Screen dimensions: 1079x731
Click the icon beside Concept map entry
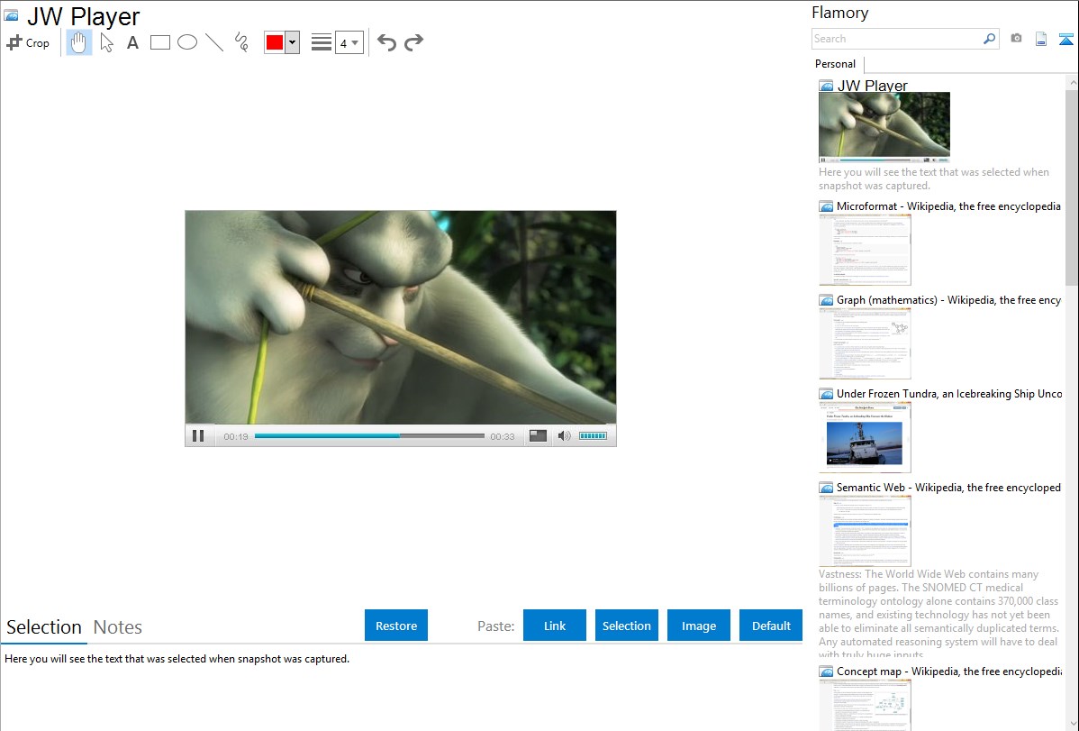click(x=827, y=672)
